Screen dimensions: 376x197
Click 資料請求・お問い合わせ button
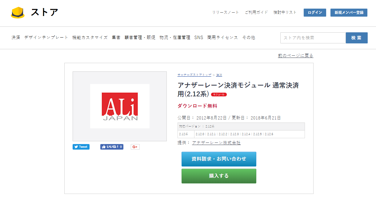(x=219, y=159)
